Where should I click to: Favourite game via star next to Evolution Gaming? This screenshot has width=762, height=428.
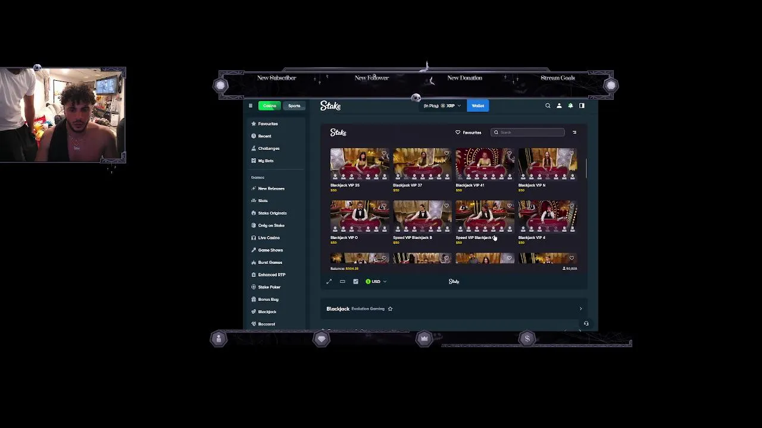[x=390, y=309]
